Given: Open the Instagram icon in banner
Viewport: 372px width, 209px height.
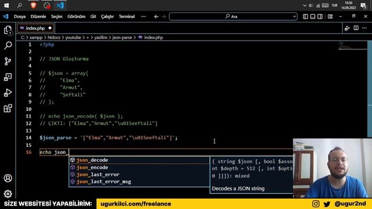Looking at the screenshot, I should click(x=316, y=204).
